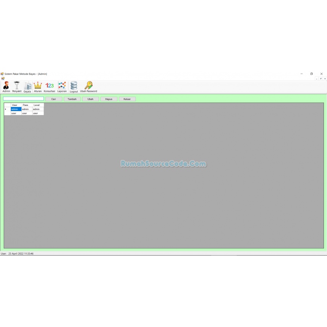Viewport: 327px width, 327px height.
Task: Restore the inner Admin child window
Action: (321, 79)
